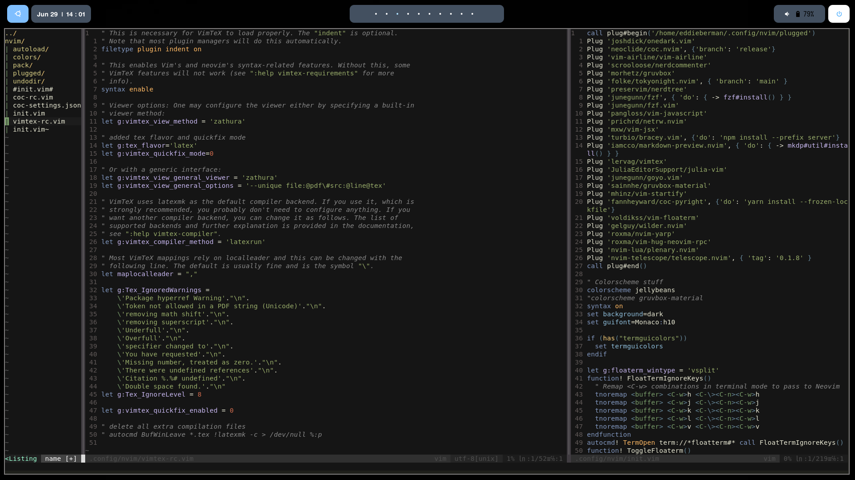
Task: Click Plug 'lervag/vimtex' line
Action: [x=627, y=161]
